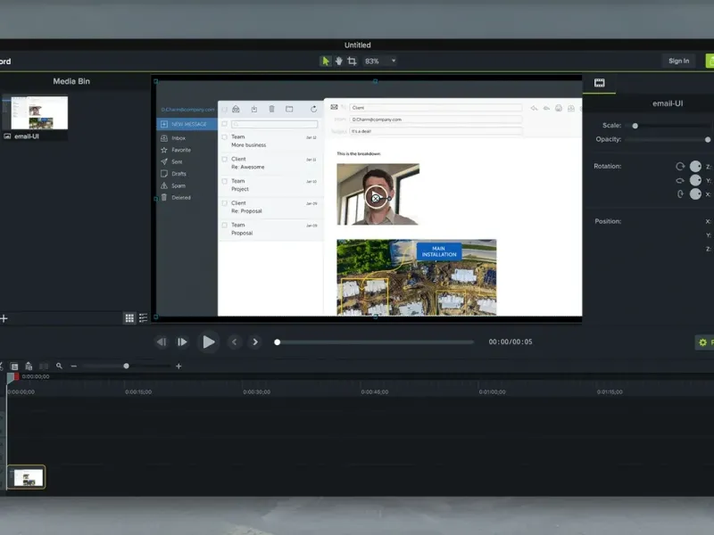This screenshot has height=535, width=714.
Task: Switch Media Bin to grid thumbnail view
Action: coord(129,317)
